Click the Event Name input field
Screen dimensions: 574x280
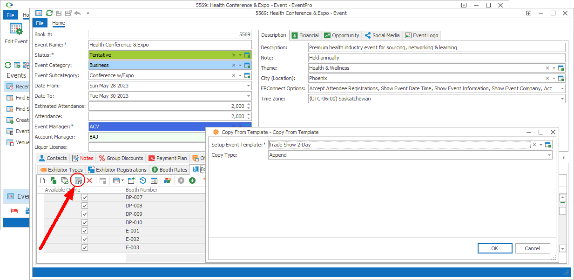coord(170,45)
